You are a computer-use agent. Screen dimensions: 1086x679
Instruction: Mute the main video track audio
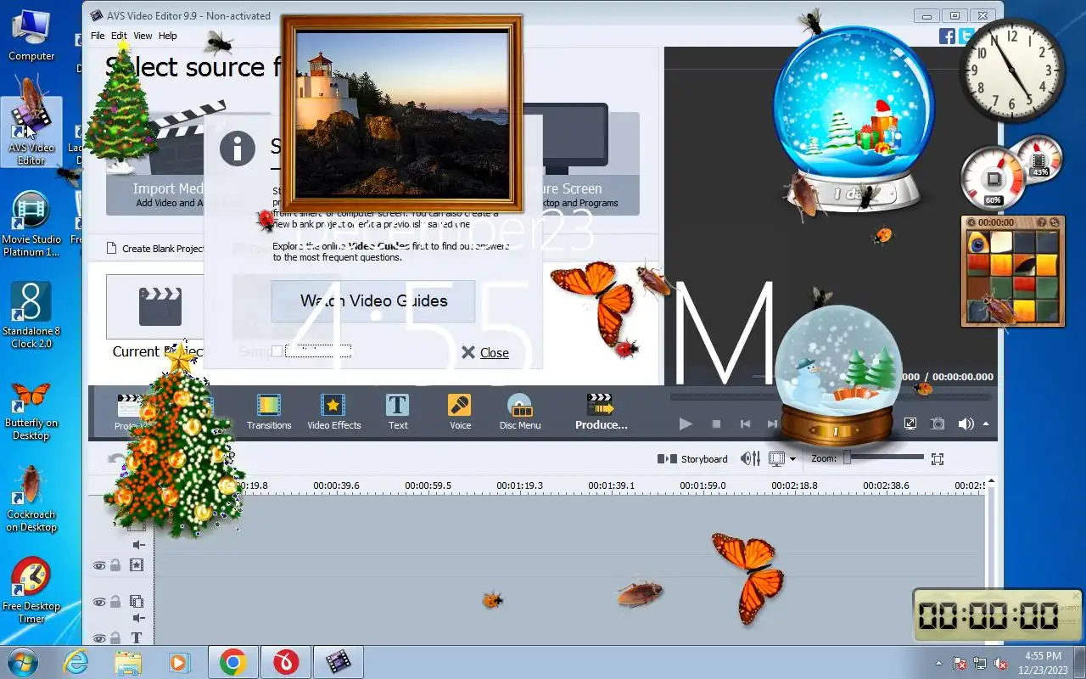(138, 545)
